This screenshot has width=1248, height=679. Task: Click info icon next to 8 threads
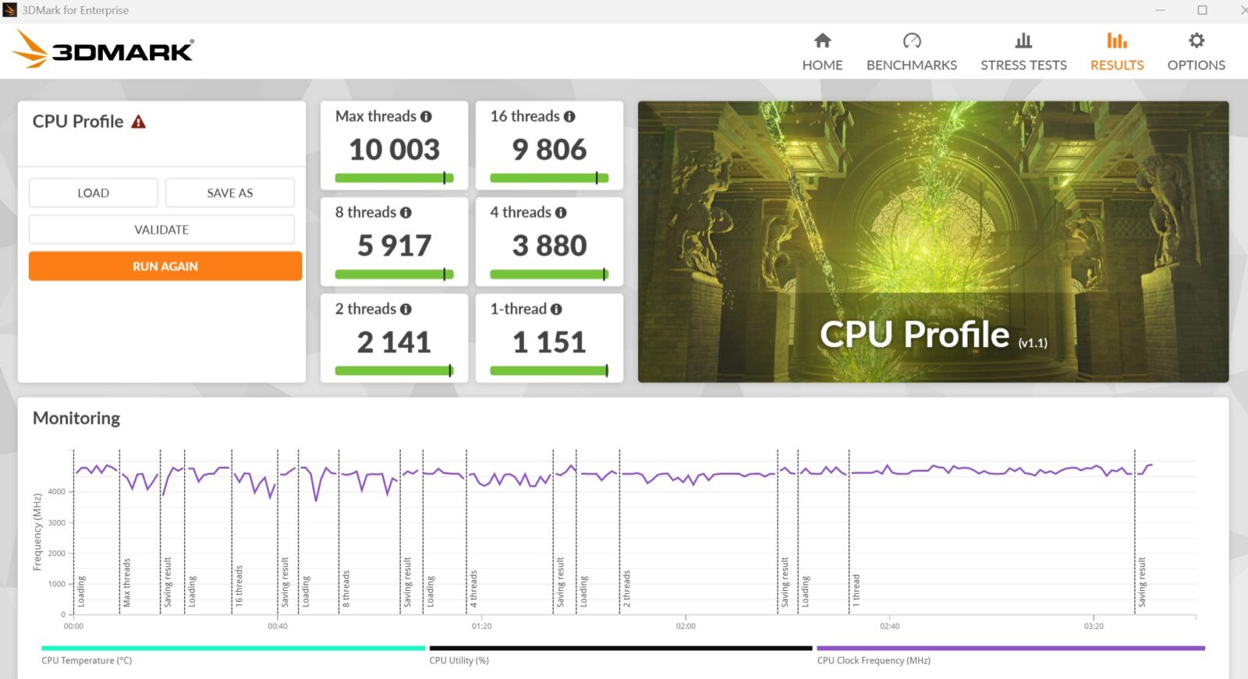[x=406, y=213]
